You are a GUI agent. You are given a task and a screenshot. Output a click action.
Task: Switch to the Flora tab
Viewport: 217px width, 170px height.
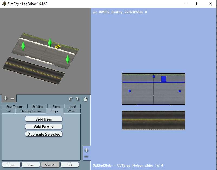pos(56,106)
